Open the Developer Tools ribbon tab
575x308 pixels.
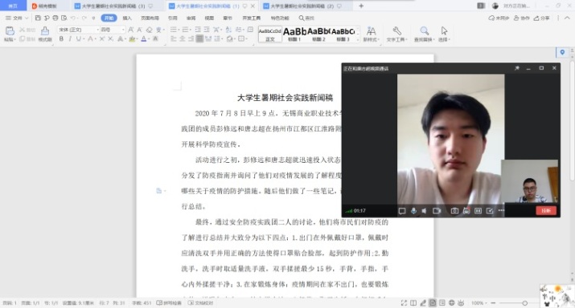[251, 18]
